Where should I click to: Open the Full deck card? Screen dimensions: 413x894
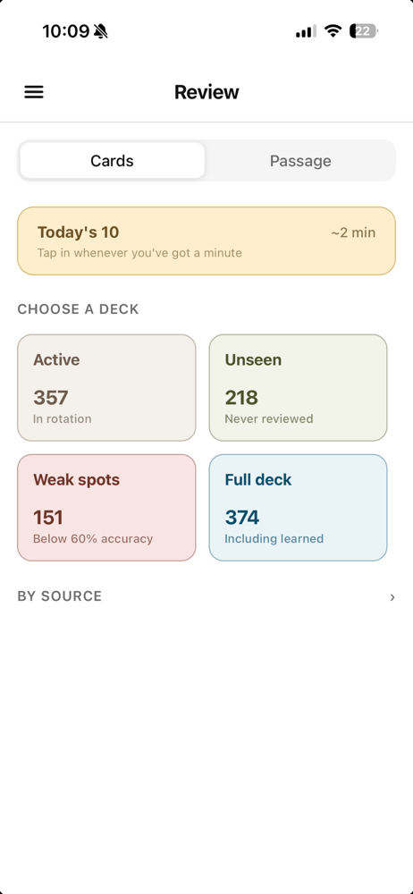[298, 508]
